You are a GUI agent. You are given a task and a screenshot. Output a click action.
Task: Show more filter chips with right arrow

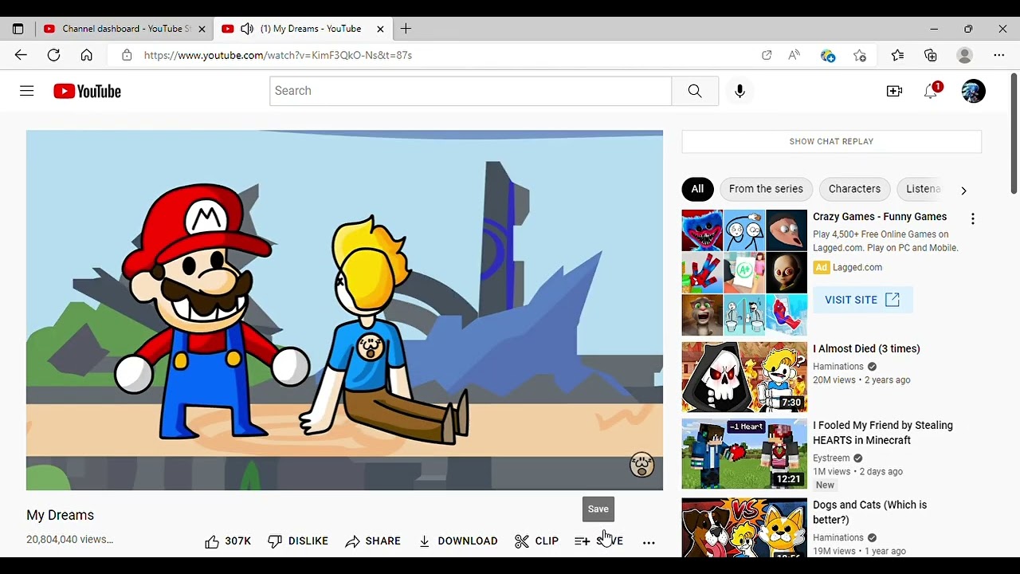(x=963, y=191)
